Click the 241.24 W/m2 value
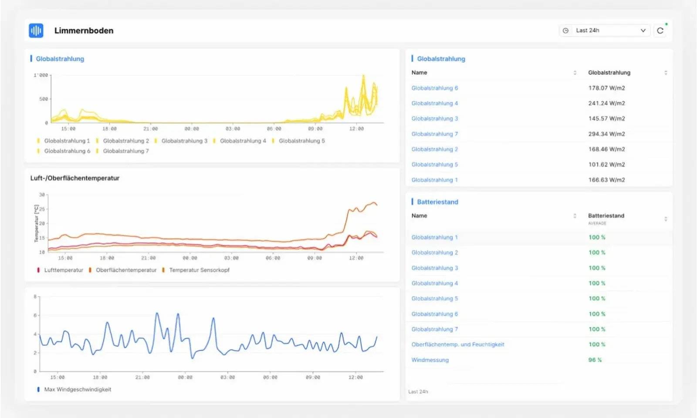The height and width of the screenshot is (418, 697). click(x=606, y=103)
